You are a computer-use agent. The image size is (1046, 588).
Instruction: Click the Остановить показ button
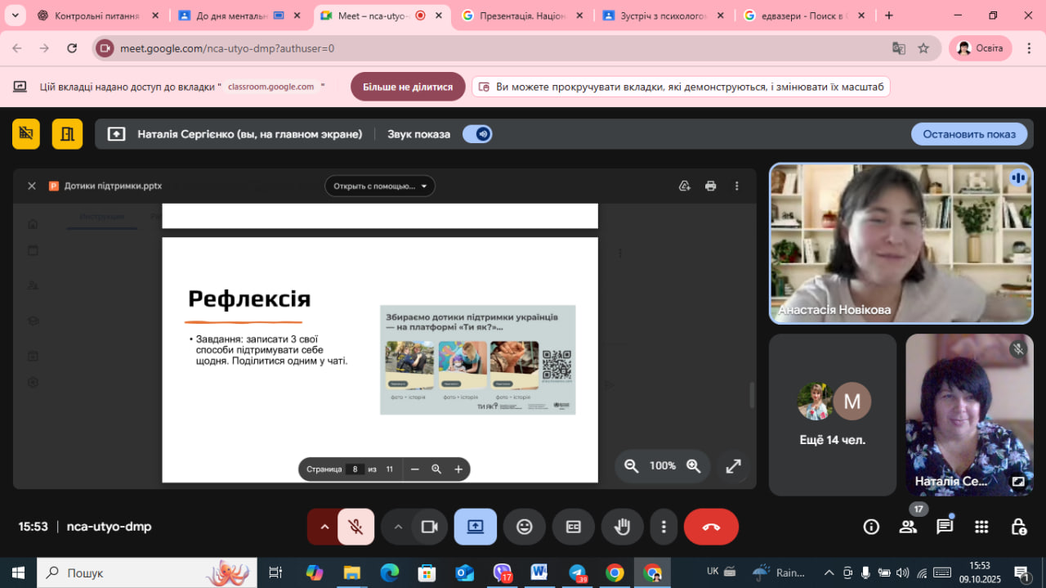(969, 134)
